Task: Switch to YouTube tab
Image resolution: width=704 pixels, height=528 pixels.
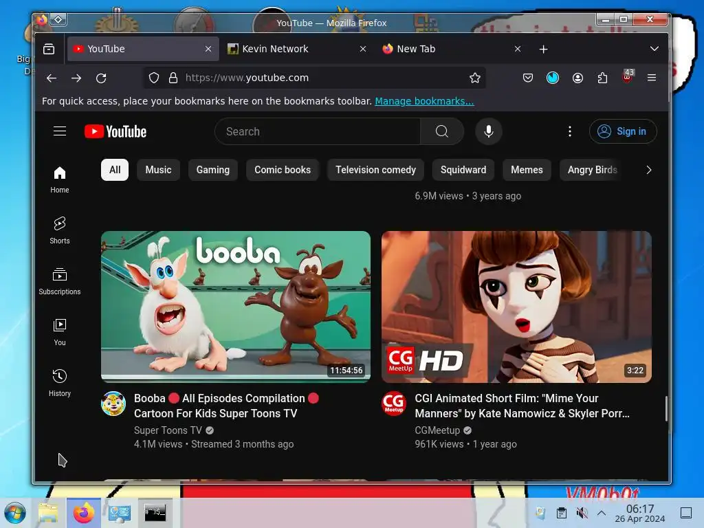Action: [x=143, y=49]
